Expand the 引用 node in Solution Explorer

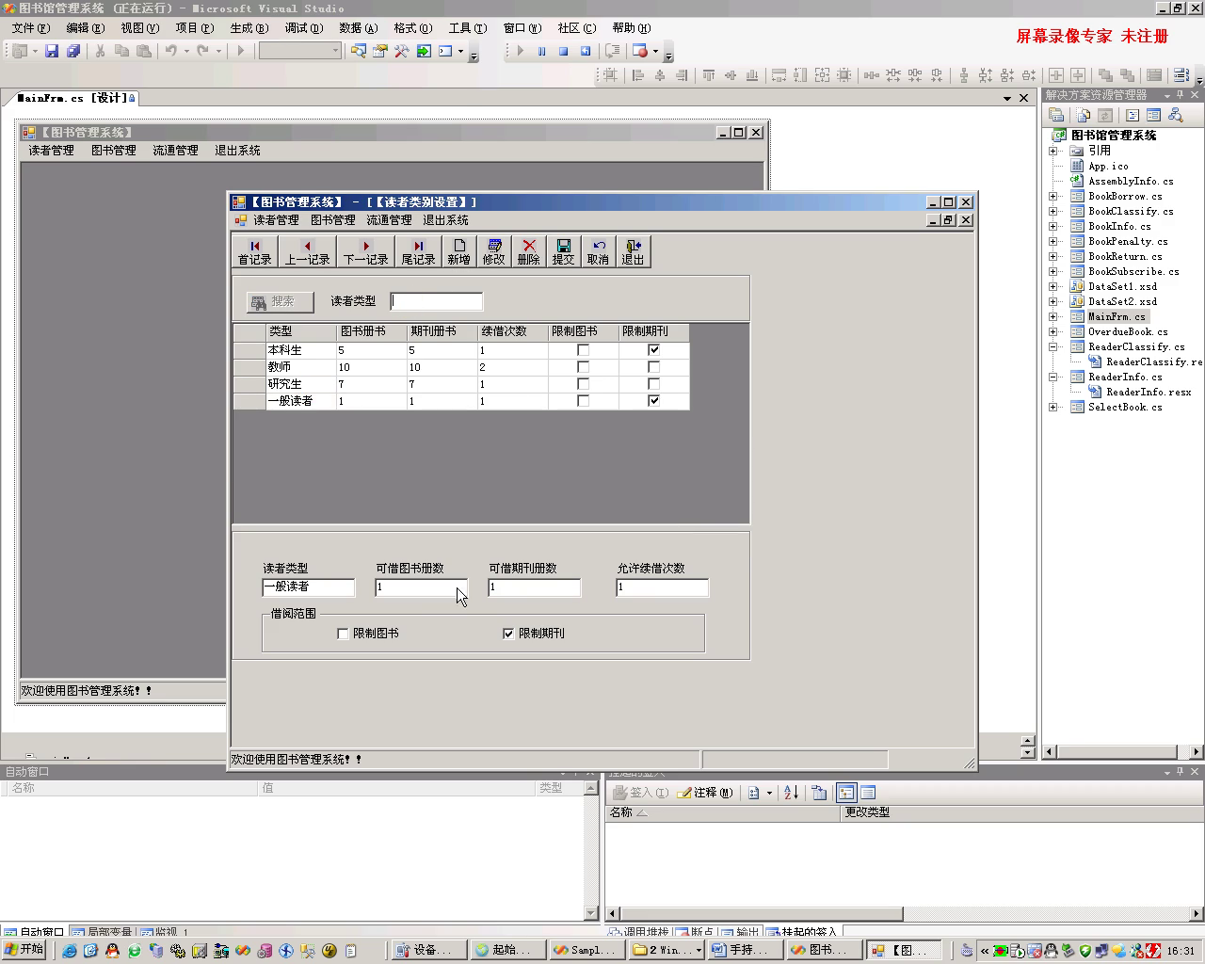point(1053,151)
